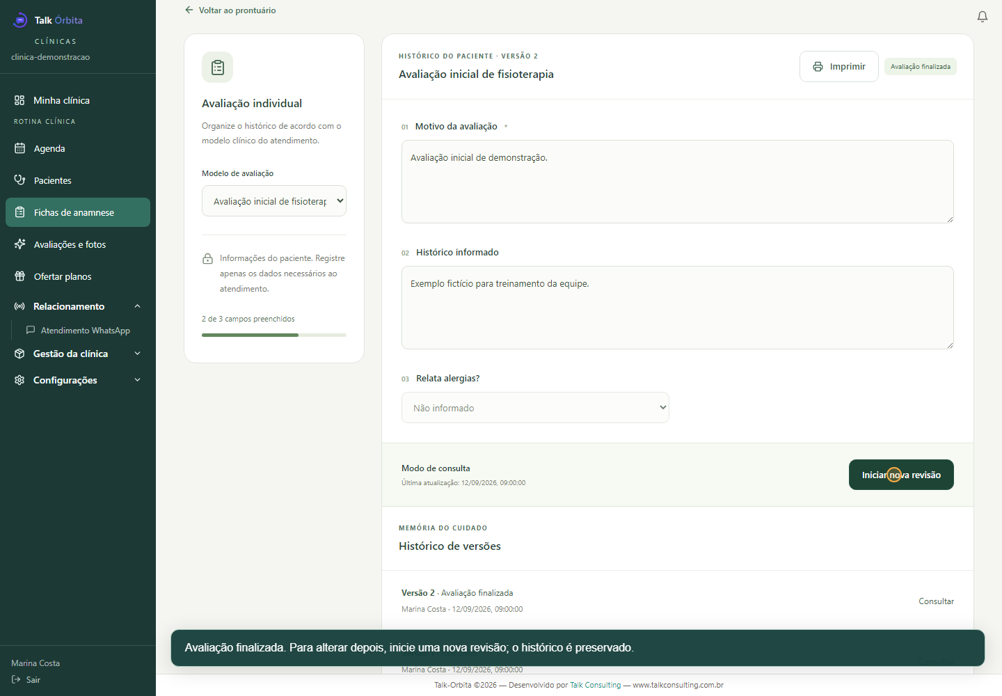Click the Modo de consulta label

pyautogui.click(x=436, y=468)
